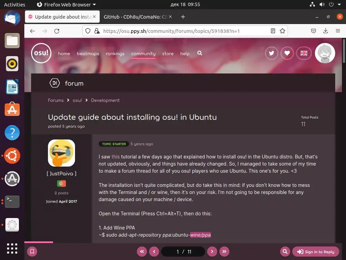
Task: Go back with Firefox back arrow
Action: (x=32, y=31)
